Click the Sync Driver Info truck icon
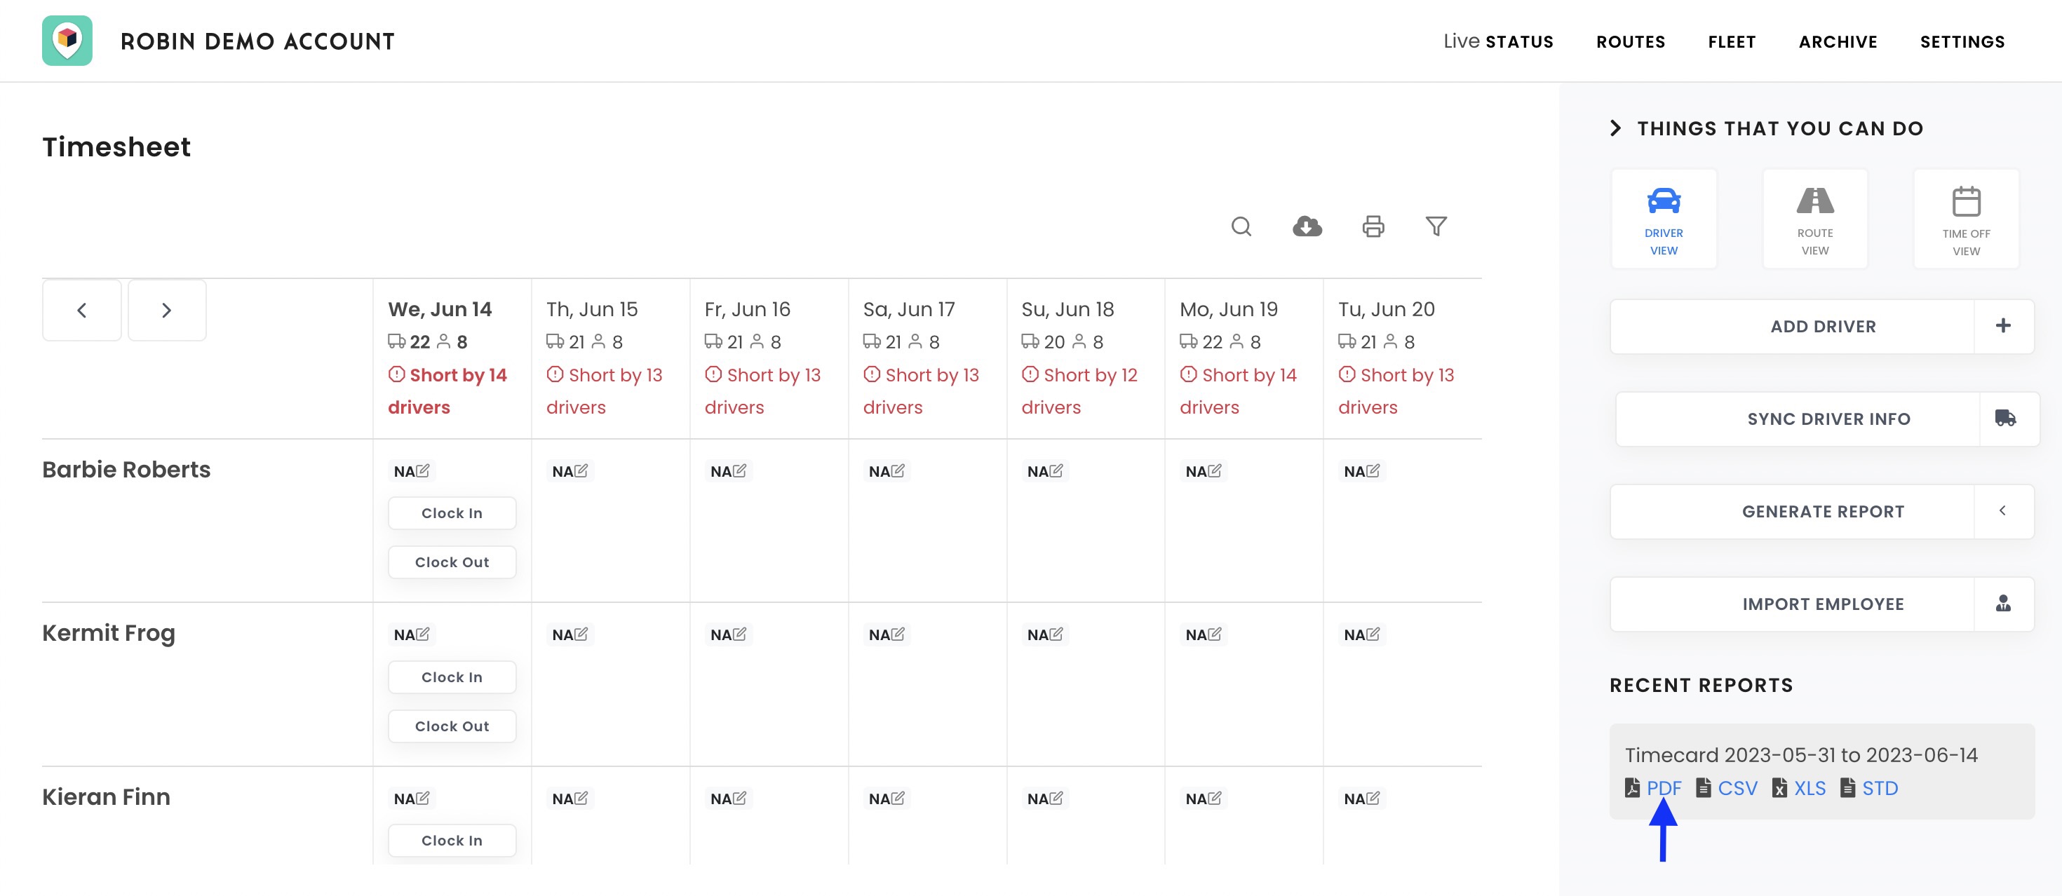The height and width of the screenshot is (896, 2062). (x=2004, y=419)
